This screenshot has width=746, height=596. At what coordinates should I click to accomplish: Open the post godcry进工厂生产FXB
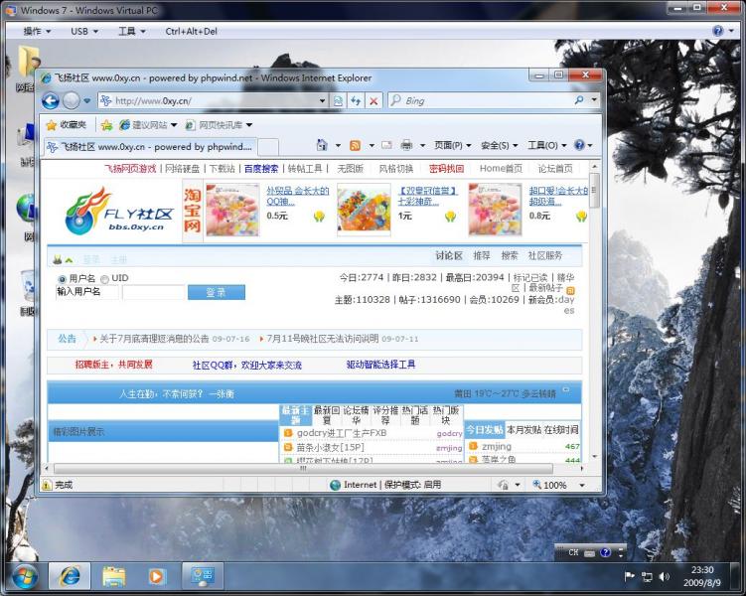342,433
